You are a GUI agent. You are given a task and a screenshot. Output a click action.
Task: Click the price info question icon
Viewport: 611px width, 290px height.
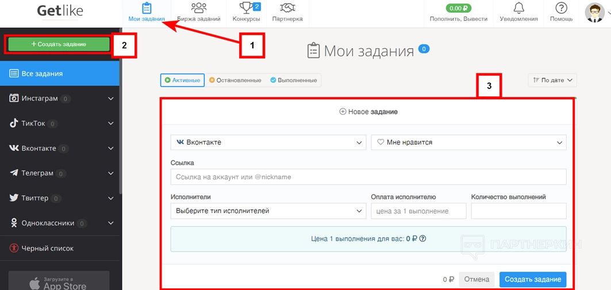tap(422, 239)
